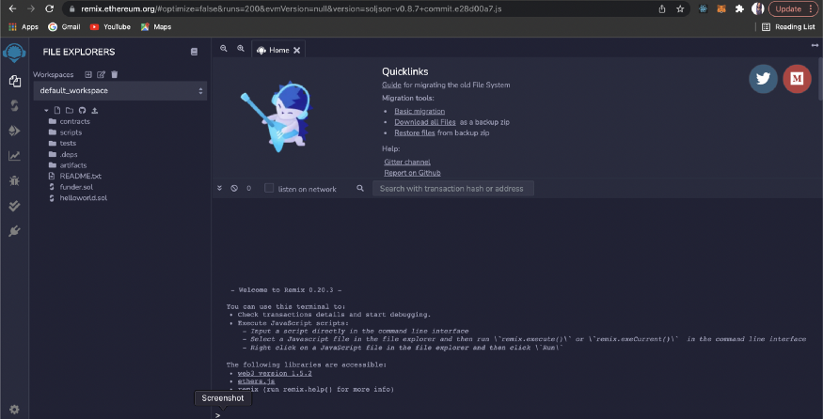Click the Basic migration link

click(419, 111)
